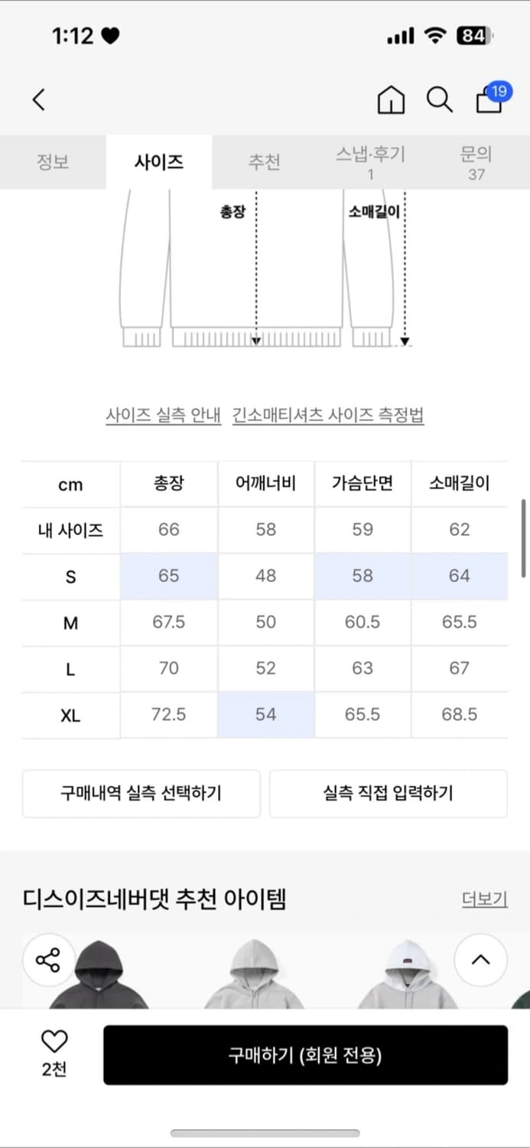Open the 사이즈 실측 안내 link

coord(162,415)
